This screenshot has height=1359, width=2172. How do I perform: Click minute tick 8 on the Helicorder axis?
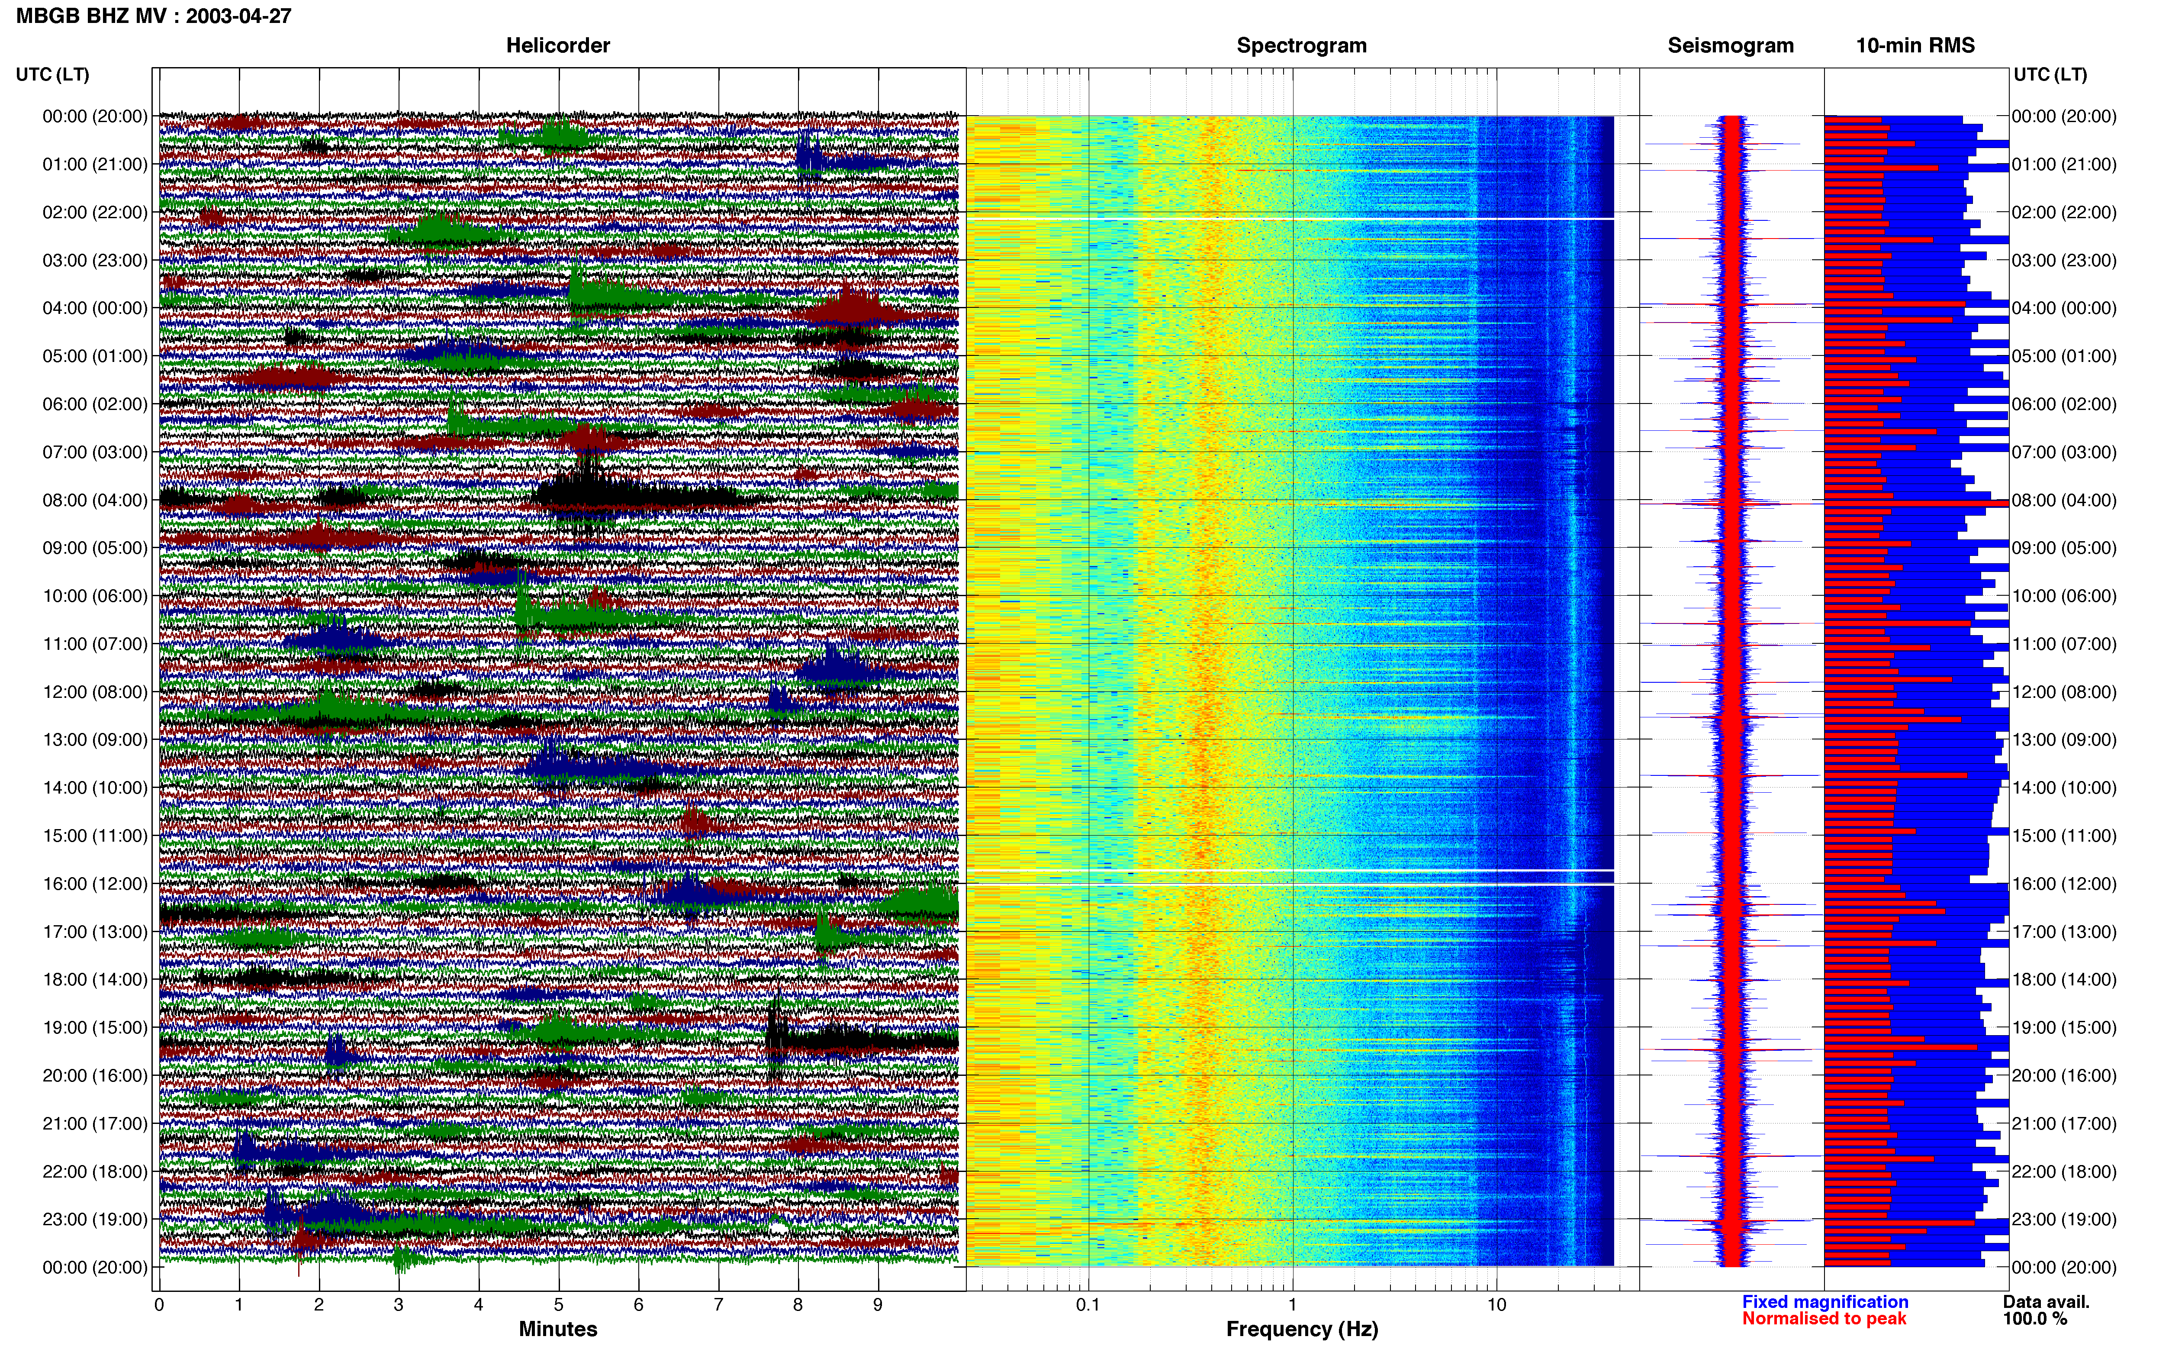point(798,1305)
